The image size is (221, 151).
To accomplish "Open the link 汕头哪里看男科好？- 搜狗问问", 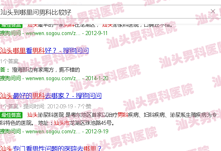I will click(44, 51).
